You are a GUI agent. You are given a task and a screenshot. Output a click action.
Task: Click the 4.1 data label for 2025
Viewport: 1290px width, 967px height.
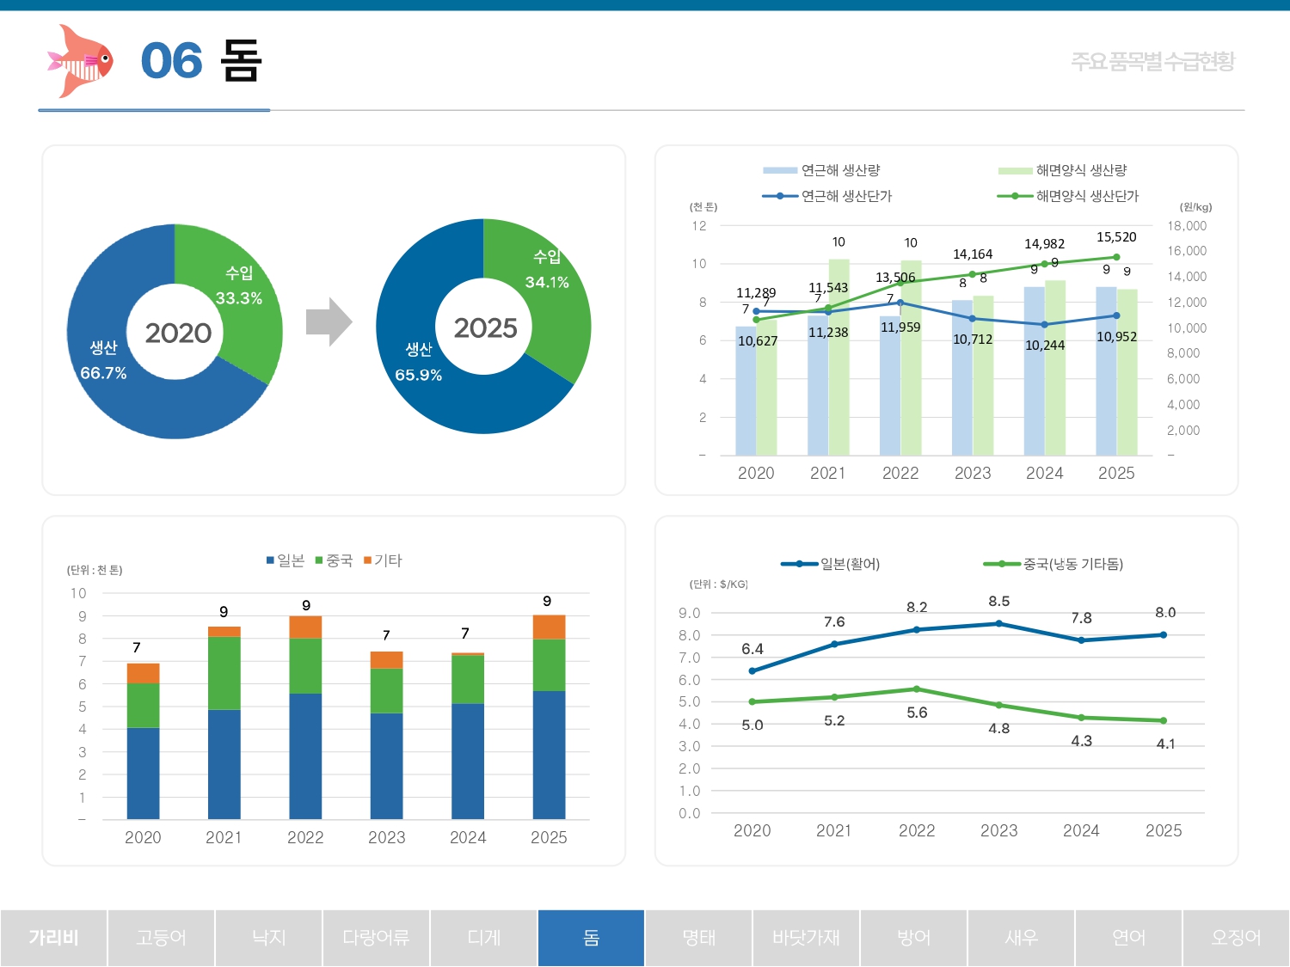(x=1165, y=744)
